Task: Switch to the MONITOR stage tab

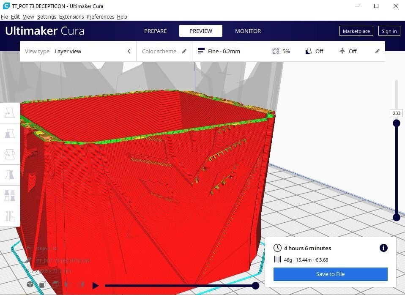Action: (248, 31)
